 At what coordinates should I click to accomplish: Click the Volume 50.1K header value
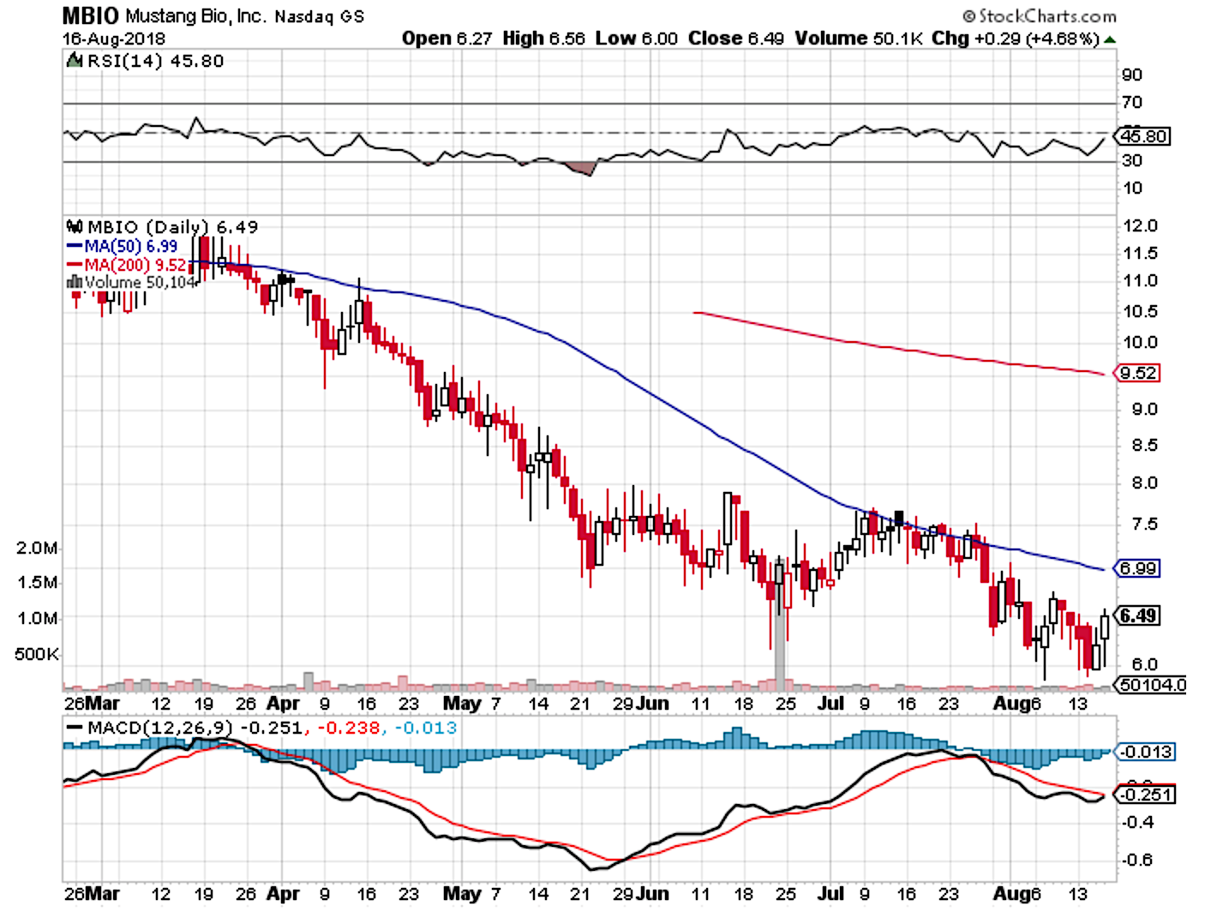[x=858, y=39]
